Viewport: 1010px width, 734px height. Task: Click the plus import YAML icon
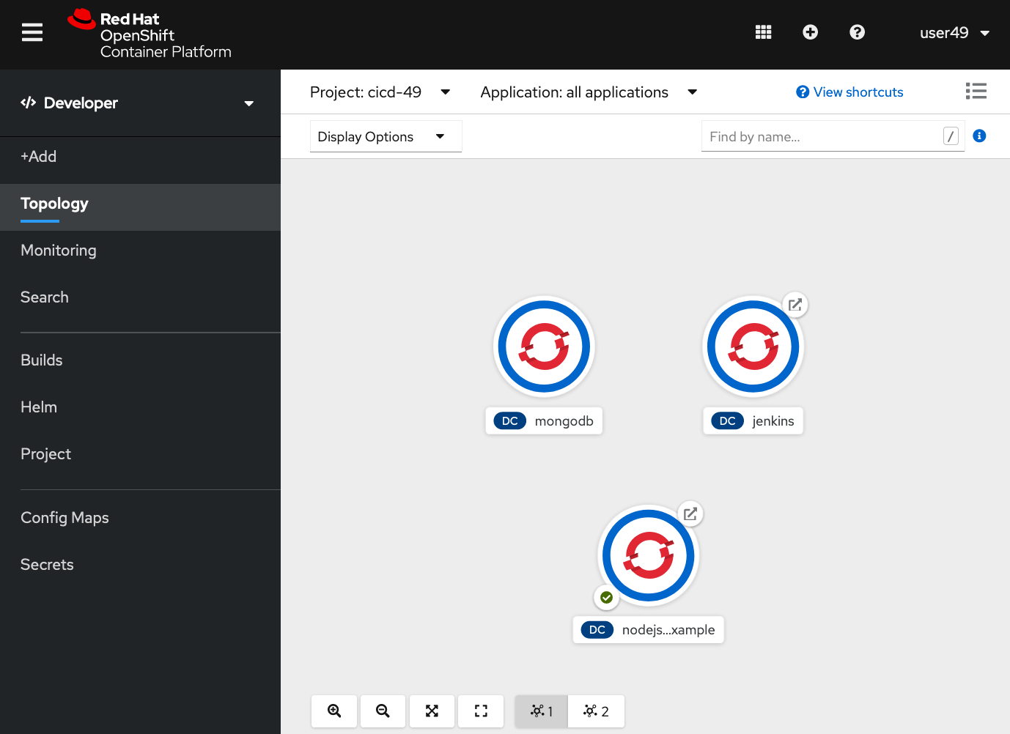(810, 32)
